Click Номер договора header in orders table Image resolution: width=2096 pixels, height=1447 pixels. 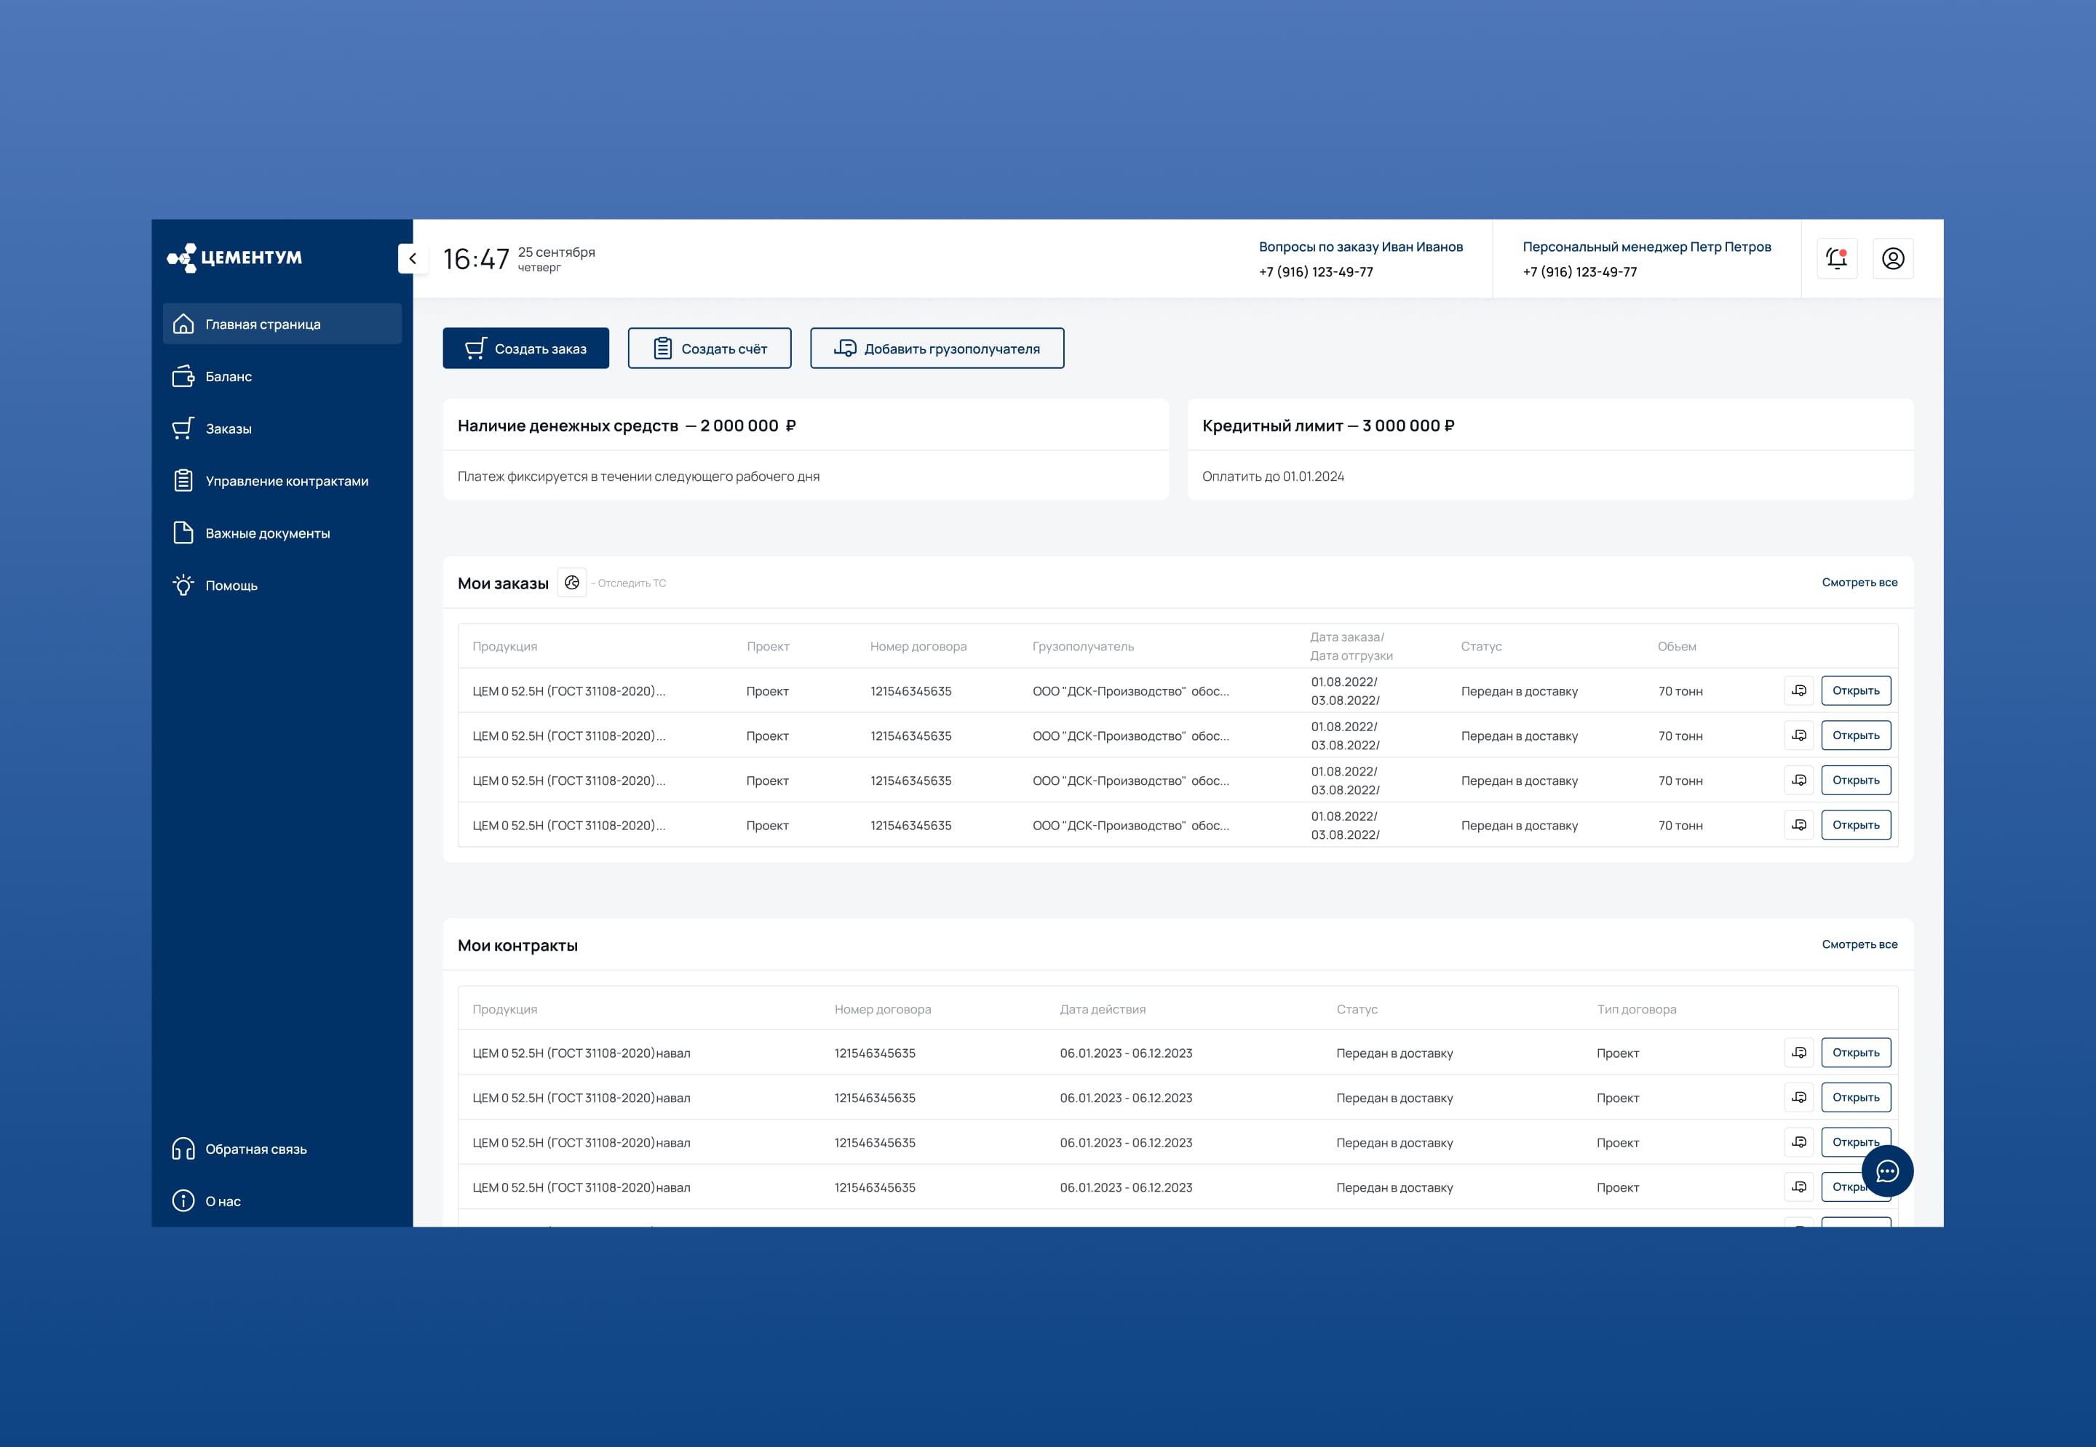pyautogui.click(x=918, y=647)
